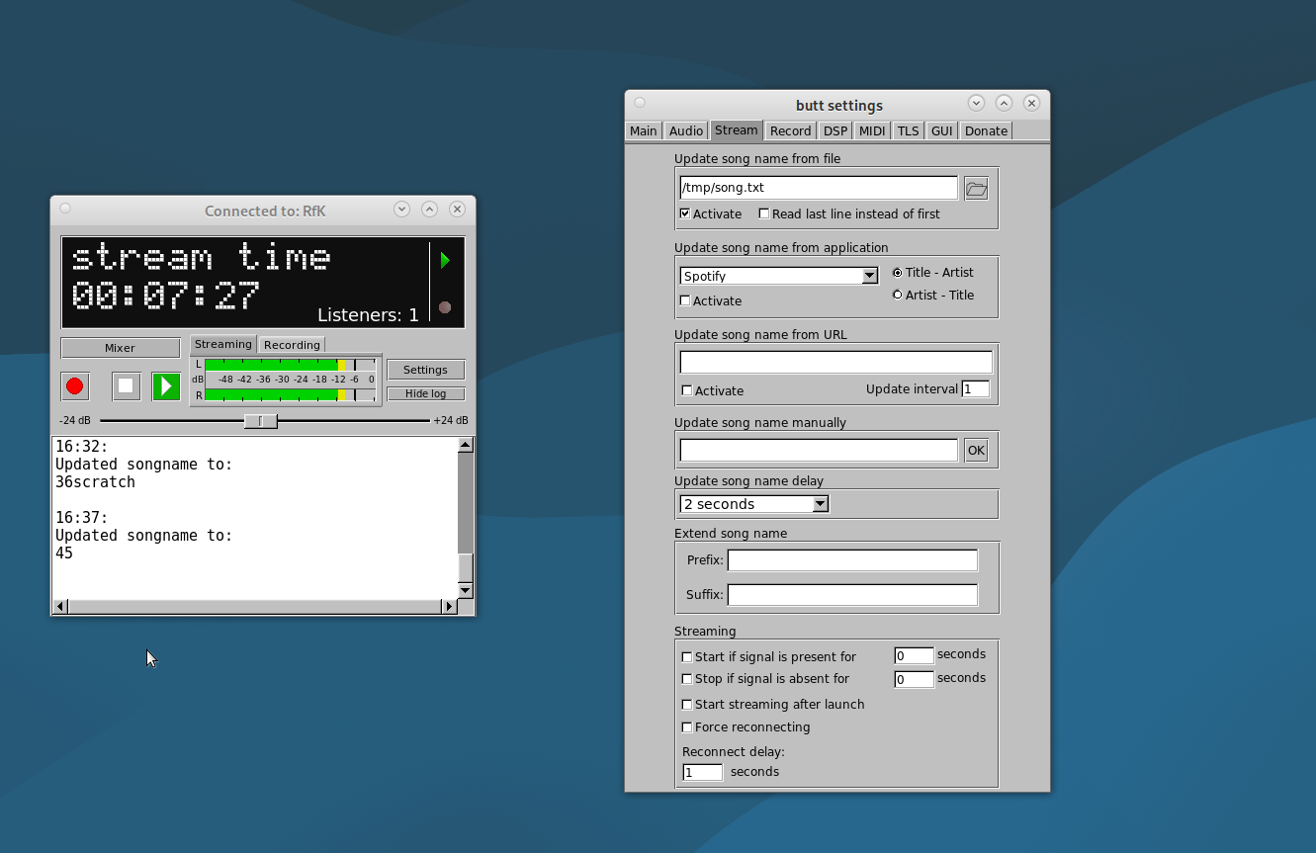Click the green play streaming button
Viewport: 1316px width, 853px height.
click(166, 386)
